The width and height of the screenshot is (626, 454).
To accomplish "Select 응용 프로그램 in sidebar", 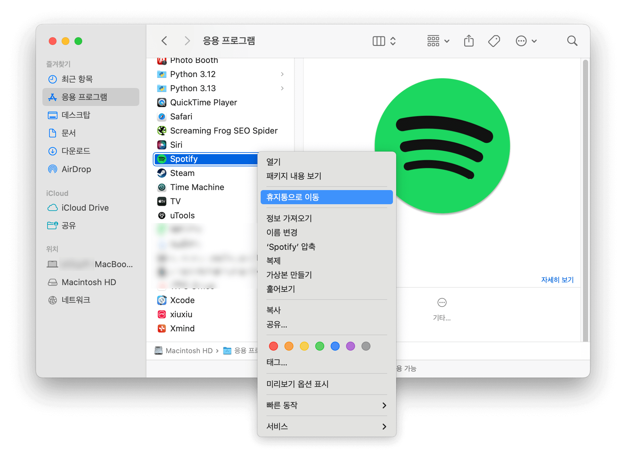I will 91,97.
